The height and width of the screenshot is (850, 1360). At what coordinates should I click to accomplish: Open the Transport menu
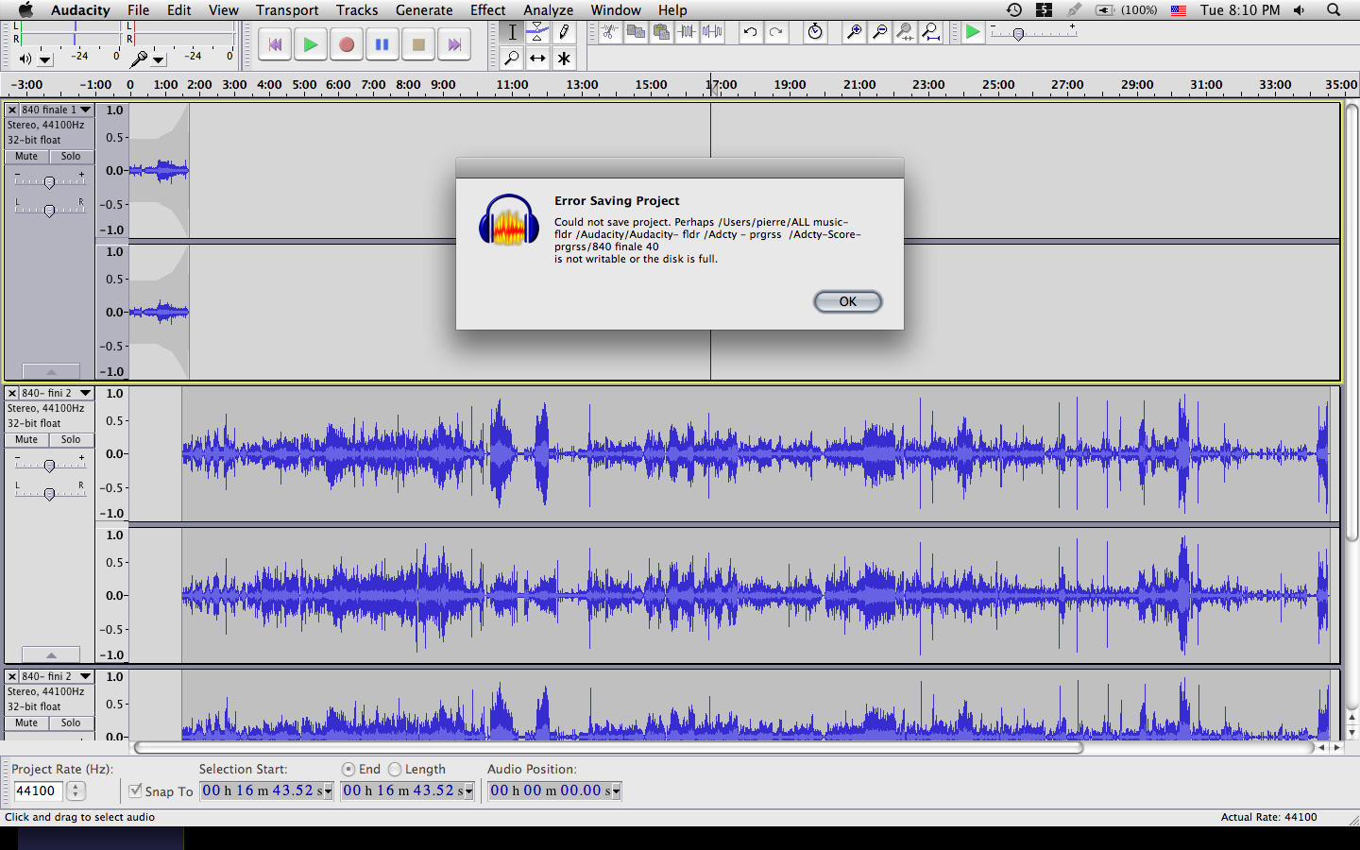286,9
